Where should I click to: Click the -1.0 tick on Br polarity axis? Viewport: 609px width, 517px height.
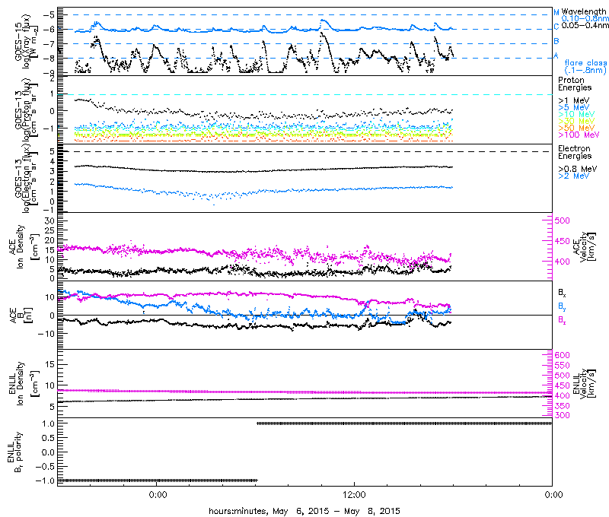pyautogui.click(x=45, y=481)
